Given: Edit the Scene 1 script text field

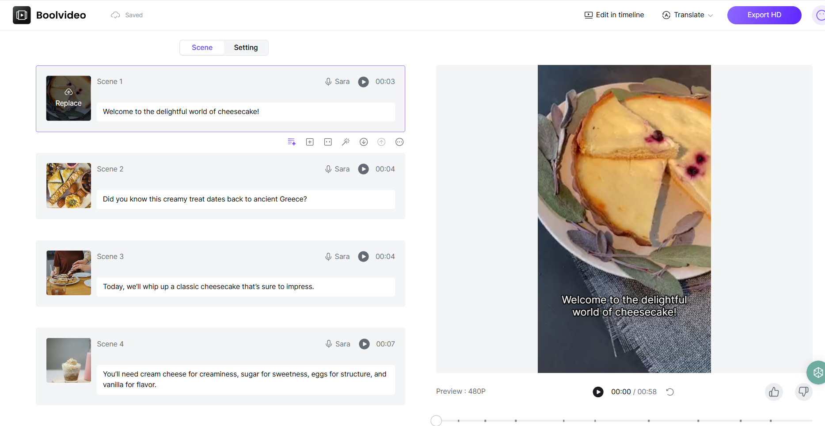Looking at the screenshot, I should tap(246, 112).
